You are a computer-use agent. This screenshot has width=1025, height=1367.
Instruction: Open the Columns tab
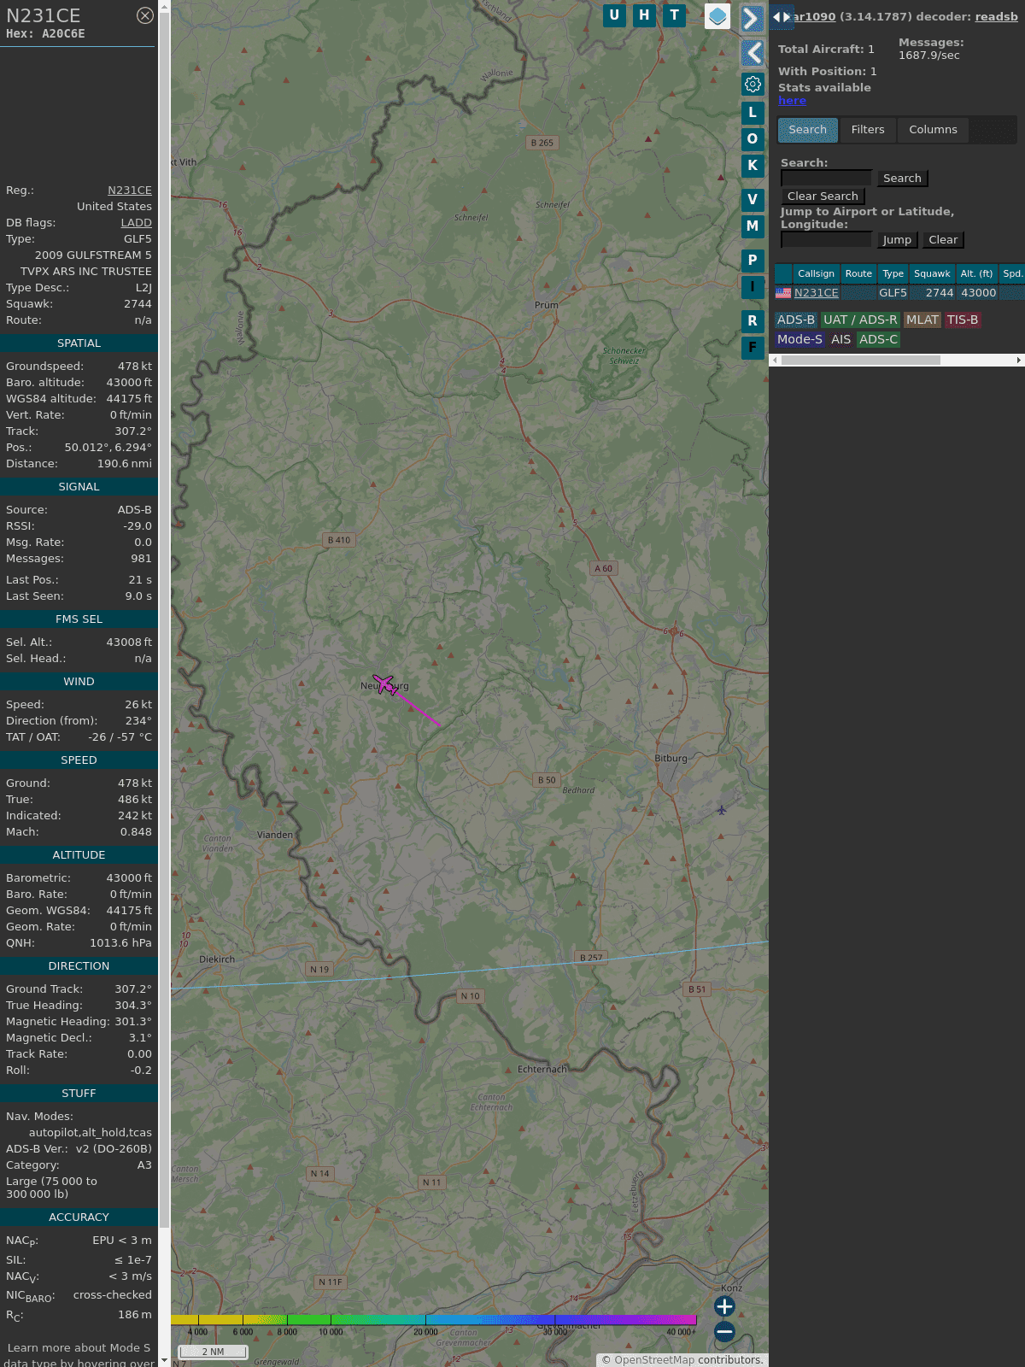pos(933,130)
